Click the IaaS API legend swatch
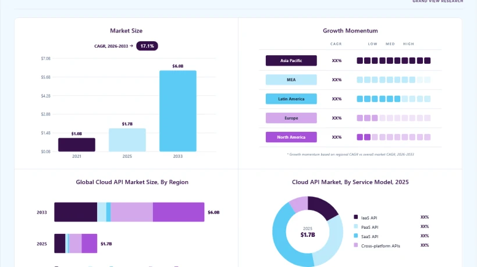 (x=355, y=217)
